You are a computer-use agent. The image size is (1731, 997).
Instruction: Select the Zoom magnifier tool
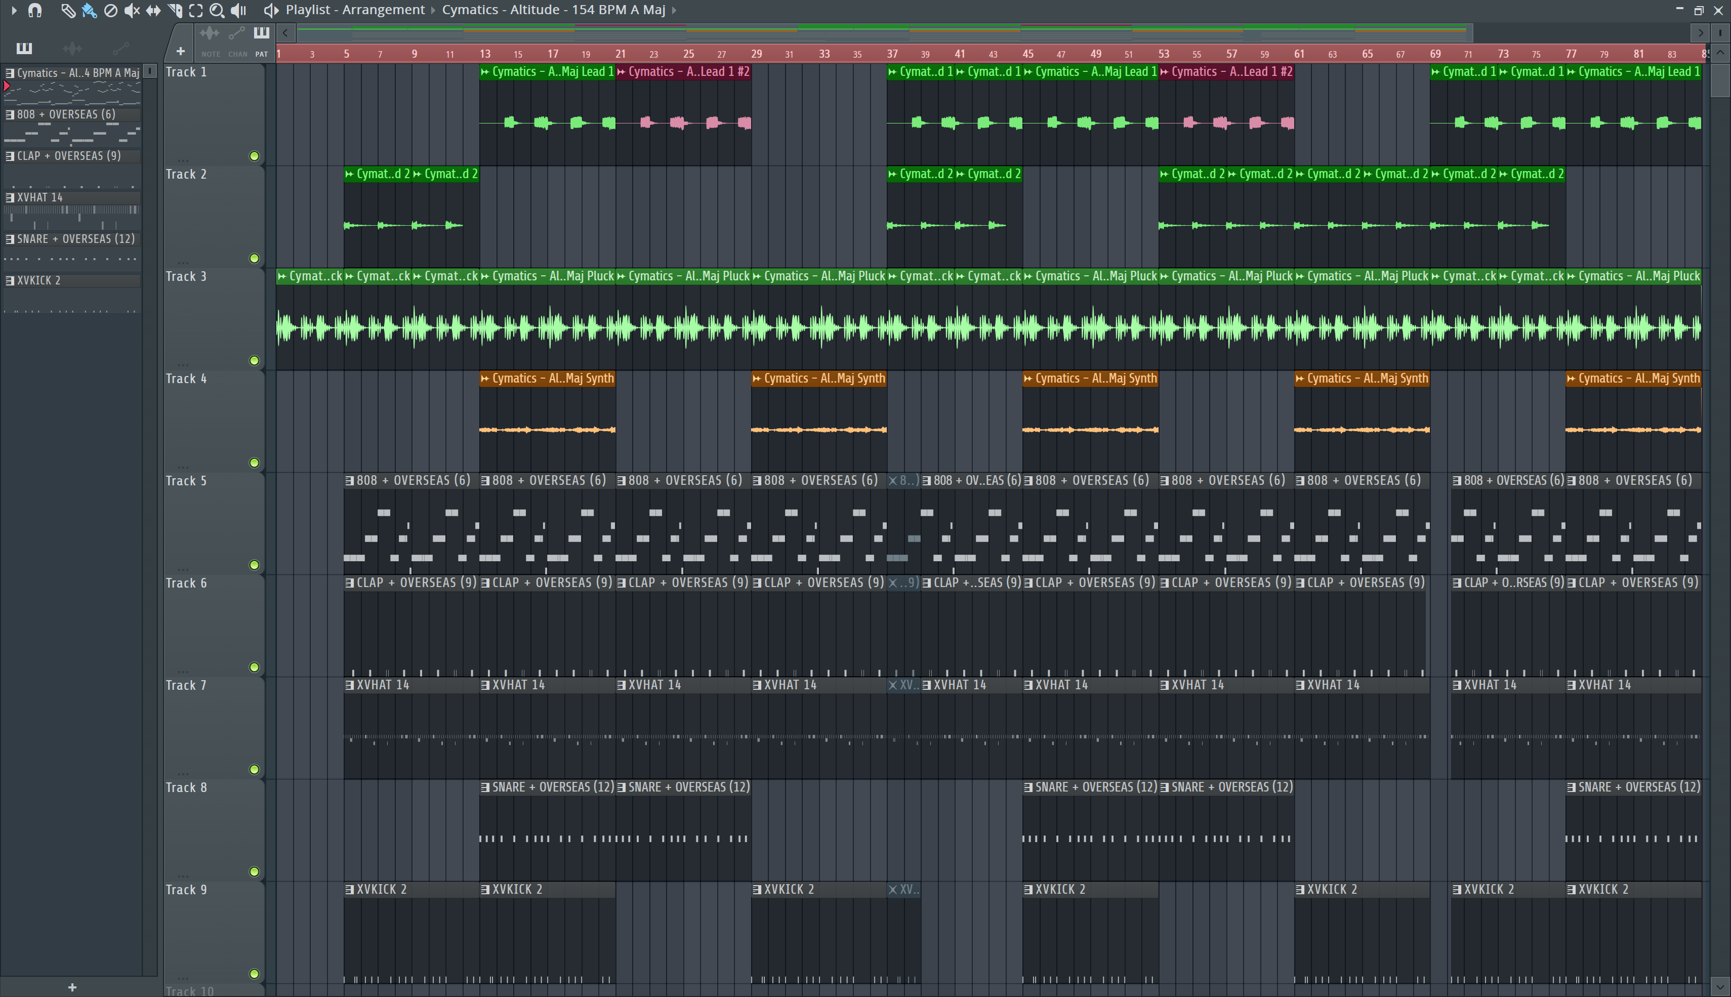click(x=217, y=10)
